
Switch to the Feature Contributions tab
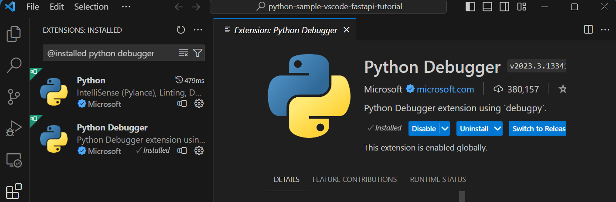pos(354,179)
